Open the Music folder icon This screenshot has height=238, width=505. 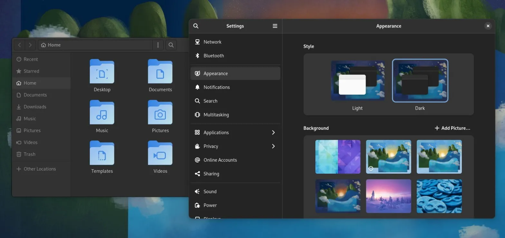(x=102, y=113)
